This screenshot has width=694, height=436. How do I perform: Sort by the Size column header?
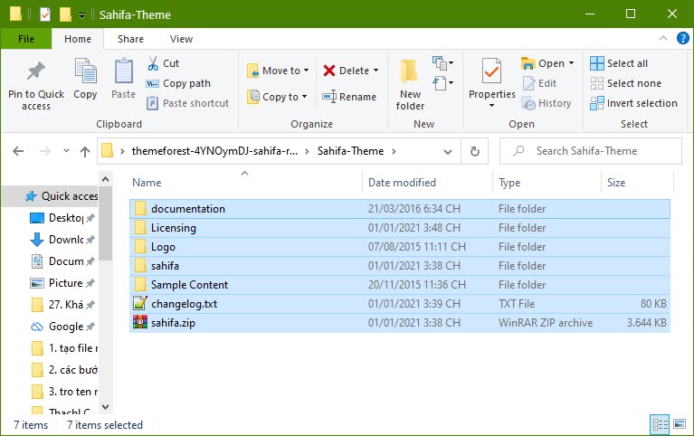(x=637, y=183)
